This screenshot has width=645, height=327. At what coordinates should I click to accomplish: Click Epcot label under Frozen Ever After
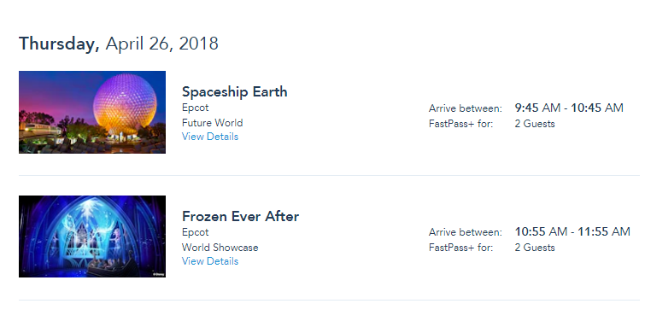click(196, 232)
